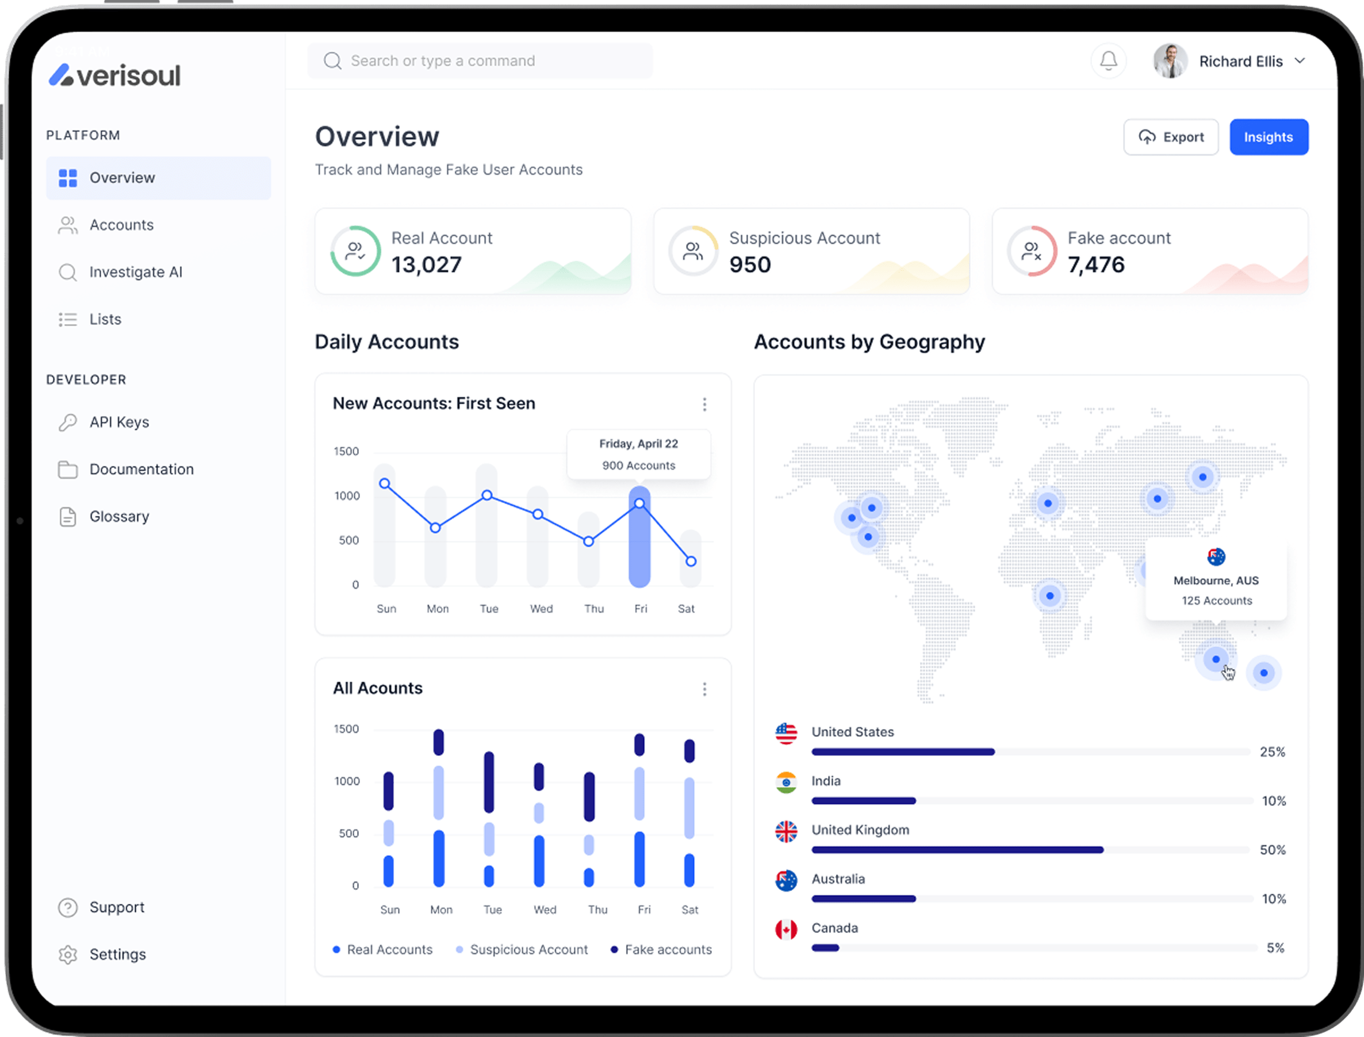The height and width of the screenshot is (1037, 1364).
Task: Open Accounts in the sidebar
Action: pyautogui.click(x=121, y=225)
